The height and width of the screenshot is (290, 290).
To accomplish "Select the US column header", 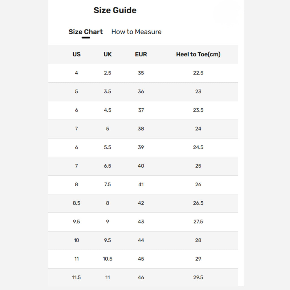I will [x=76, y=54].
